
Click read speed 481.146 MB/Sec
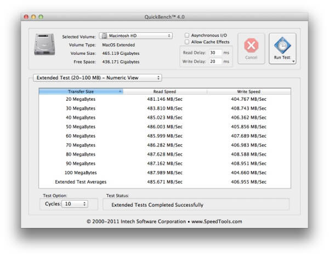coord(164,99)
